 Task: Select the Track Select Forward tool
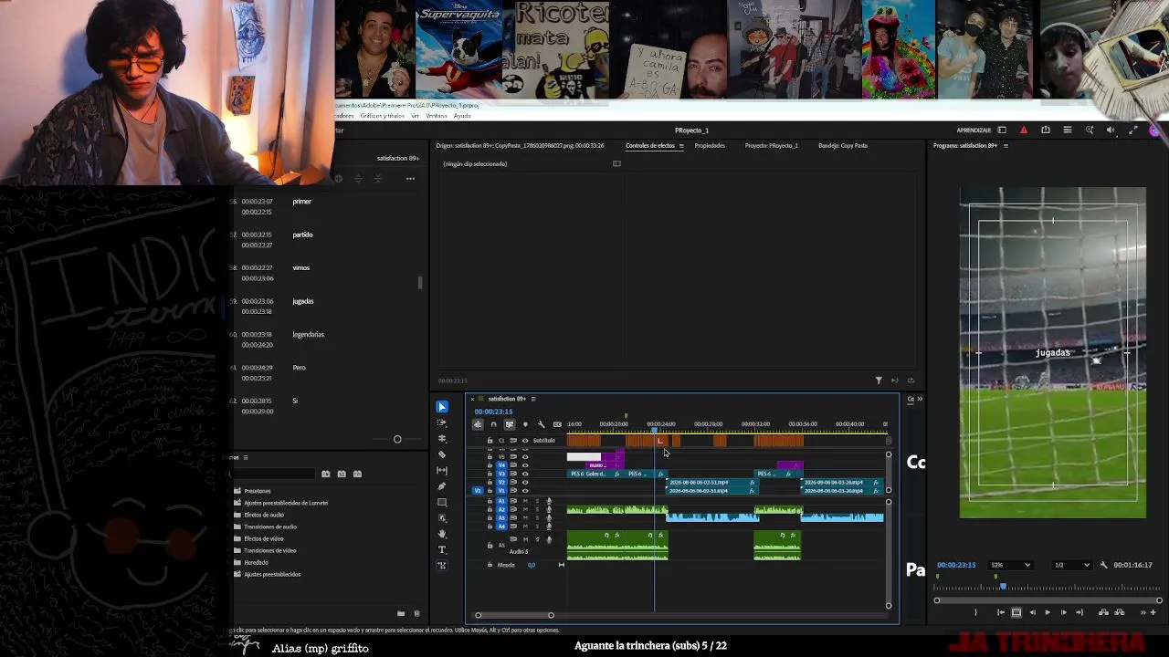(442, 422)
